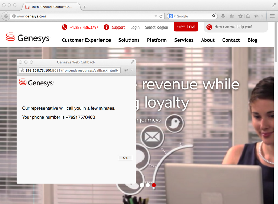Open Firefox downloads with the arrow icon
Image resolution: width=278 pixels, height=204 pixels.
223,16
